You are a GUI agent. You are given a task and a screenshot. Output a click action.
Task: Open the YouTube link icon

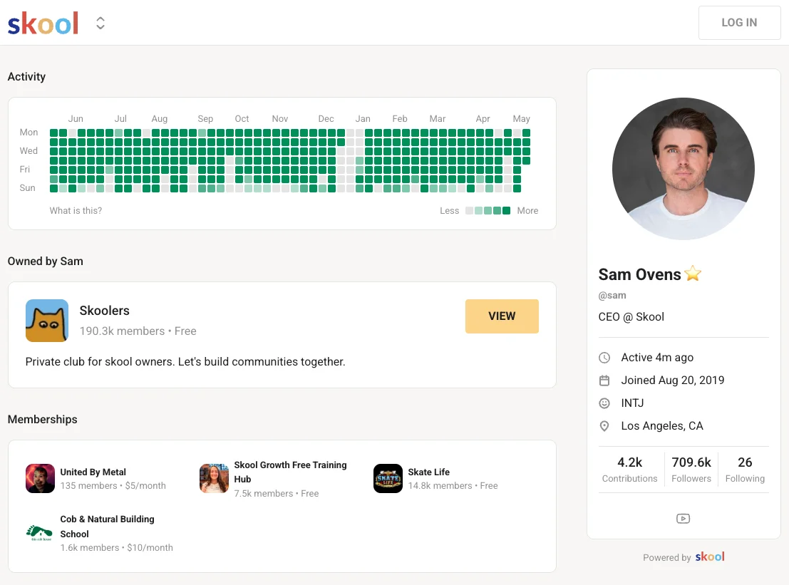[683, 519]
